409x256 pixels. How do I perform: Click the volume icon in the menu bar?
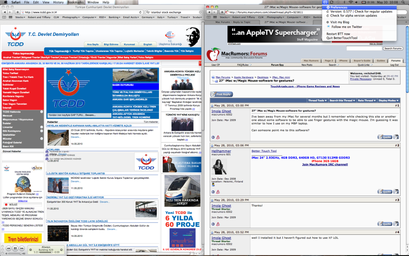(x=357, y=2)
